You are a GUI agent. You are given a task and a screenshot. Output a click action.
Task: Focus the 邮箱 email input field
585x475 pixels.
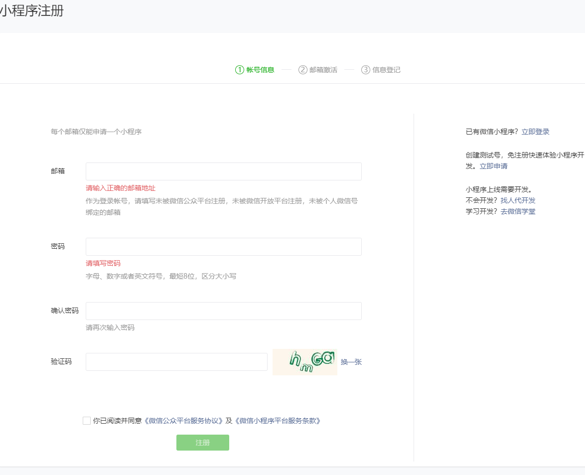(223, 171)
